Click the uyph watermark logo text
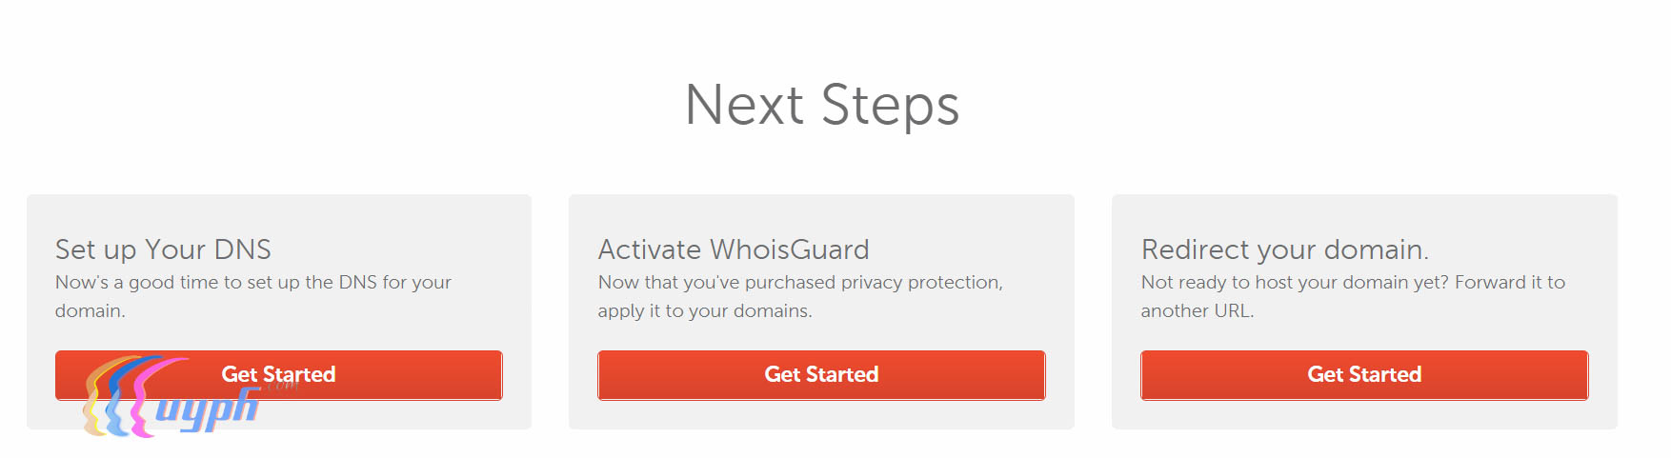 pyautogui.click(x=206, y=409)
